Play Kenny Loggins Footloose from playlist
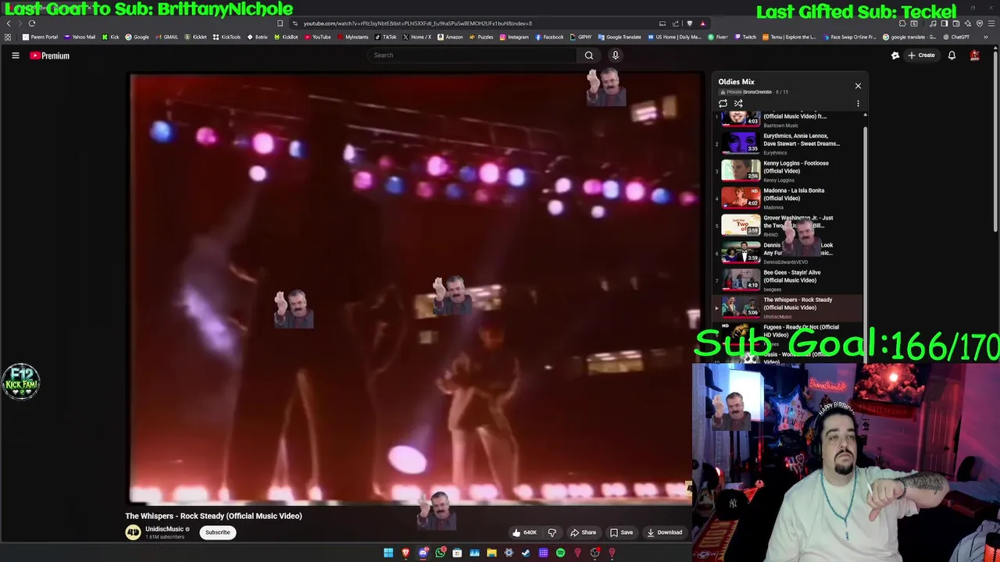This screenshot has width=1000, height=562. 789,170
